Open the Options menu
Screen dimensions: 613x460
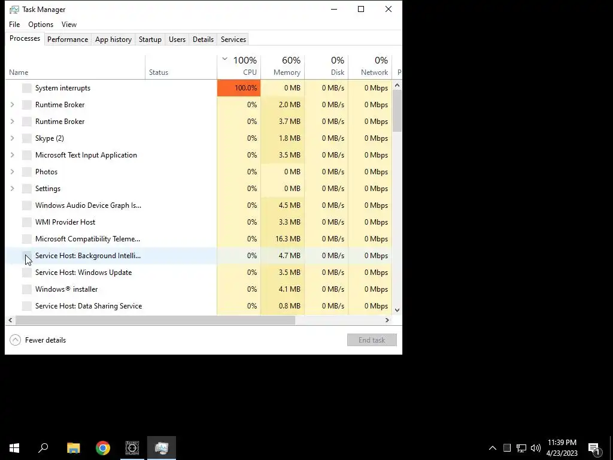tap(41, 24)
